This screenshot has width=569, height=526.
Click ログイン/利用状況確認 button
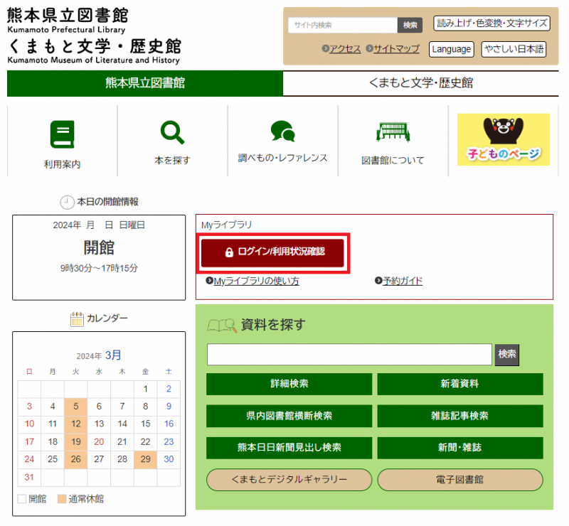(x=272, y=253)
